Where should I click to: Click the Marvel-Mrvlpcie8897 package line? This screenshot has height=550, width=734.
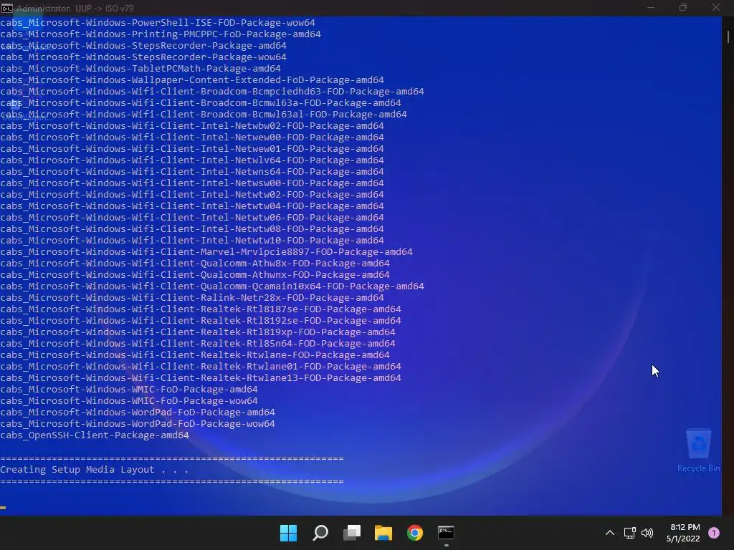click(206, 252)
